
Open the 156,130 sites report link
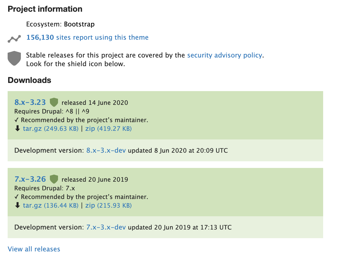pyautogui.click(x=87, y=37)
